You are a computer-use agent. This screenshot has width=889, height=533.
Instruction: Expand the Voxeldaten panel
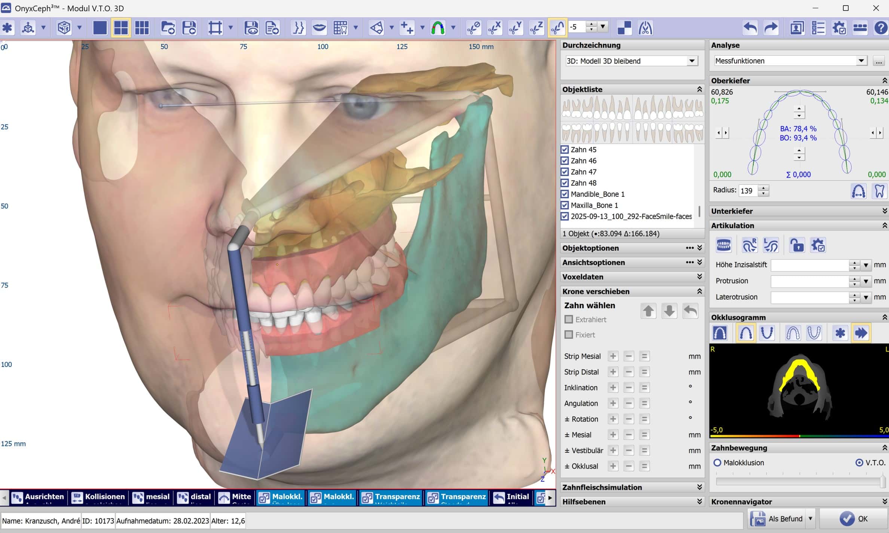coord(699,277)
